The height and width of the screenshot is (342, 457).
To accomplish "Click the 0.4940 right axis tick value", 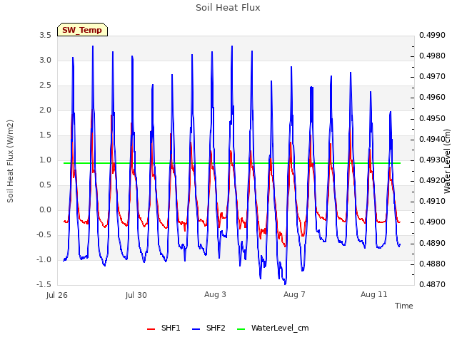I will pyautogui.click(x=432, y=140).
